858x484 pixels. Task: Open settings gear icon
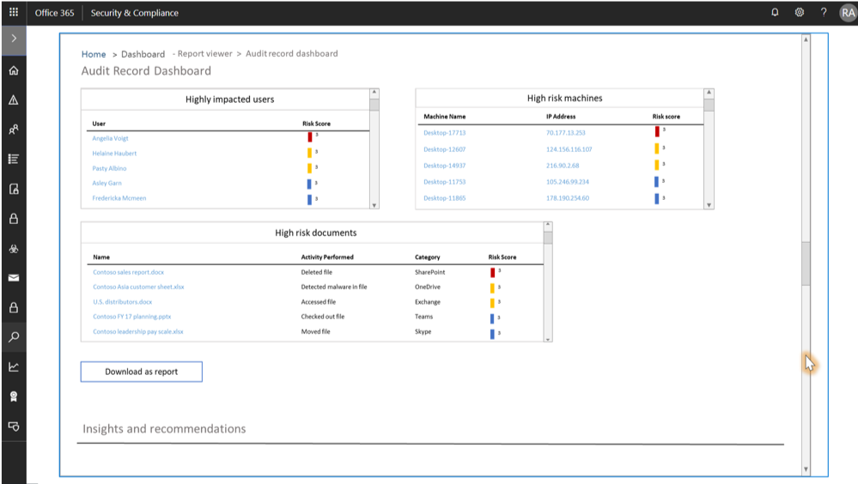coord(800,12)
